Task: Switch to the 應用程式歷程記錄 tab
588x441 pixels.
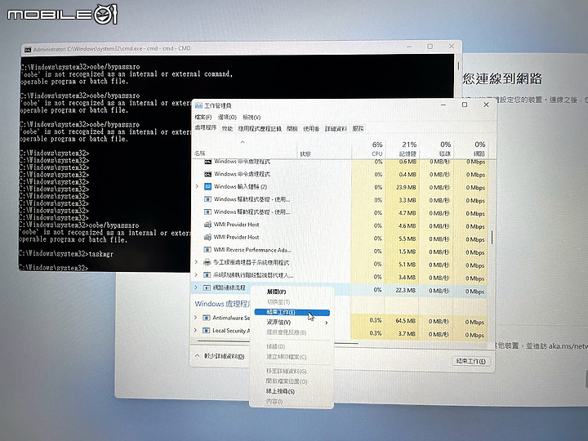Action: point(260,129)
